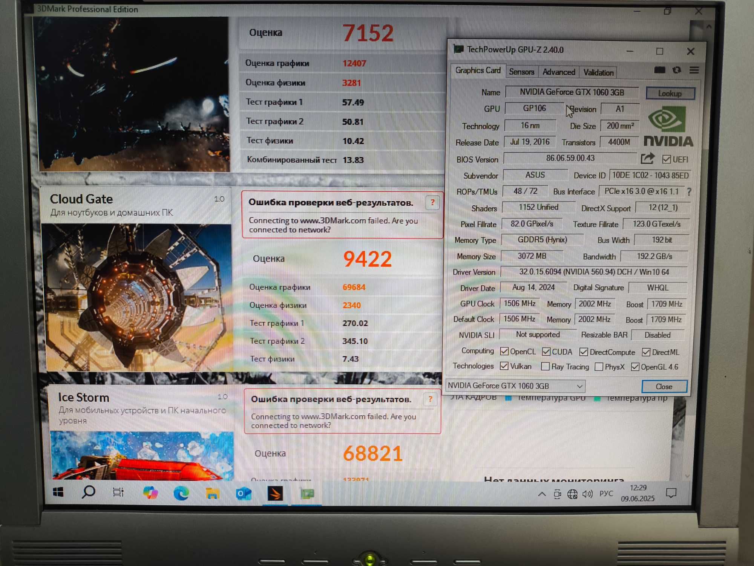Launch Microsoft Edge from taskbar
The height and width of the screenshot is (566, 754).
181,493
